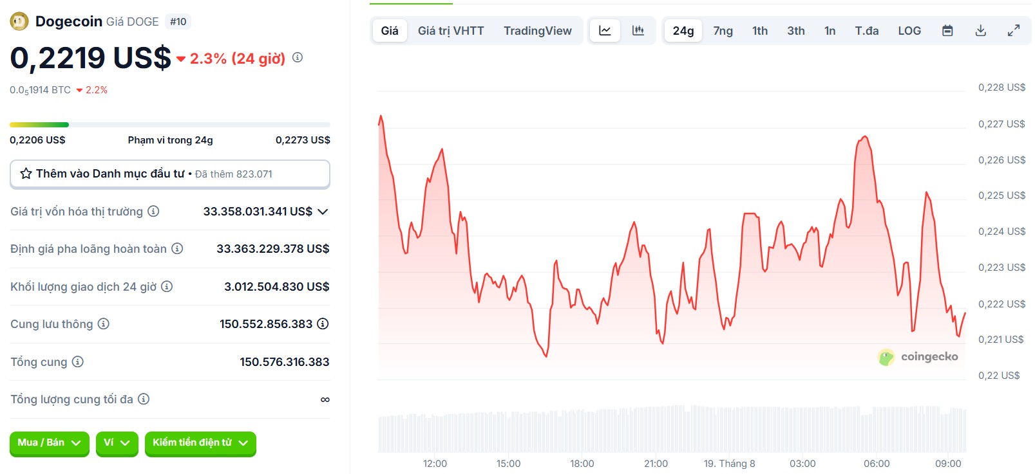Click the 0,2273 US$ high value

tap(303, 140)
